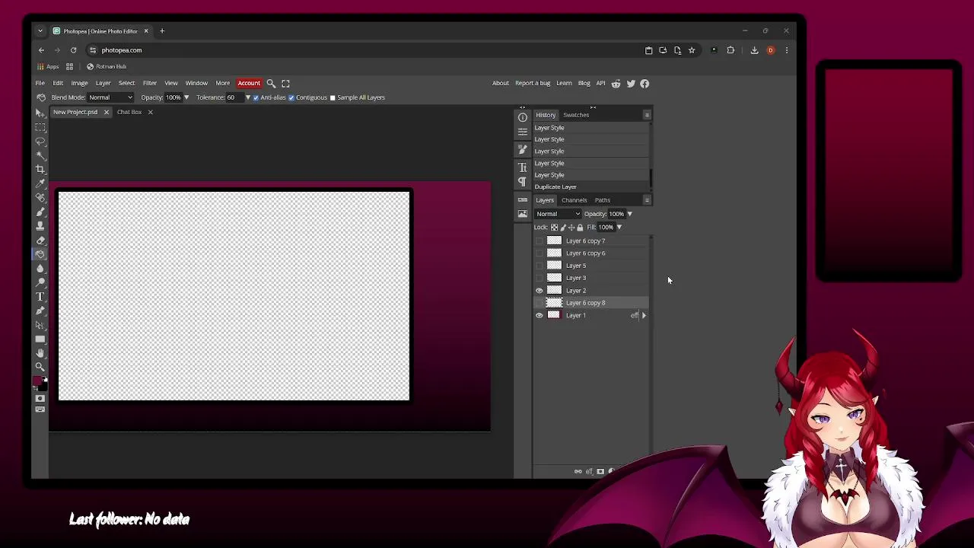
Task: Select Layer 6 copy 8 thumbnail
Action: (554, 303)
